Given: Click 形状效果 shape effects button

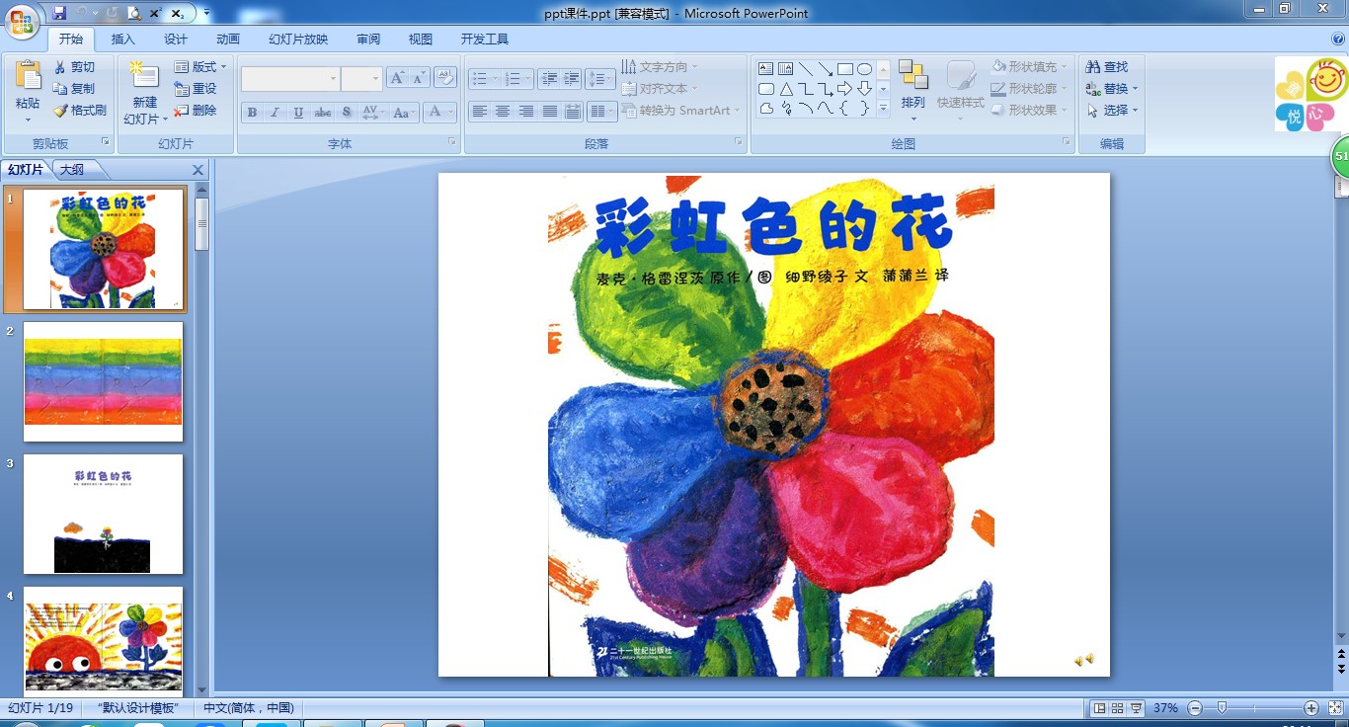Looking at the screenshot, I should [x=1028, y=111].
